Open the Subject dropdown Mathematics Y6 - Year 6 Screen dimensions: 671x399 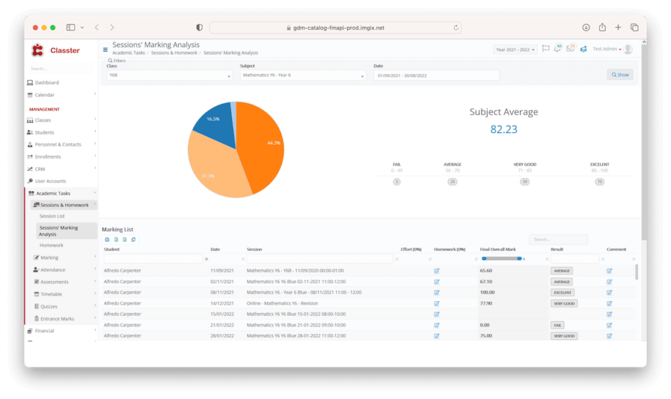(x=303, y=75)
